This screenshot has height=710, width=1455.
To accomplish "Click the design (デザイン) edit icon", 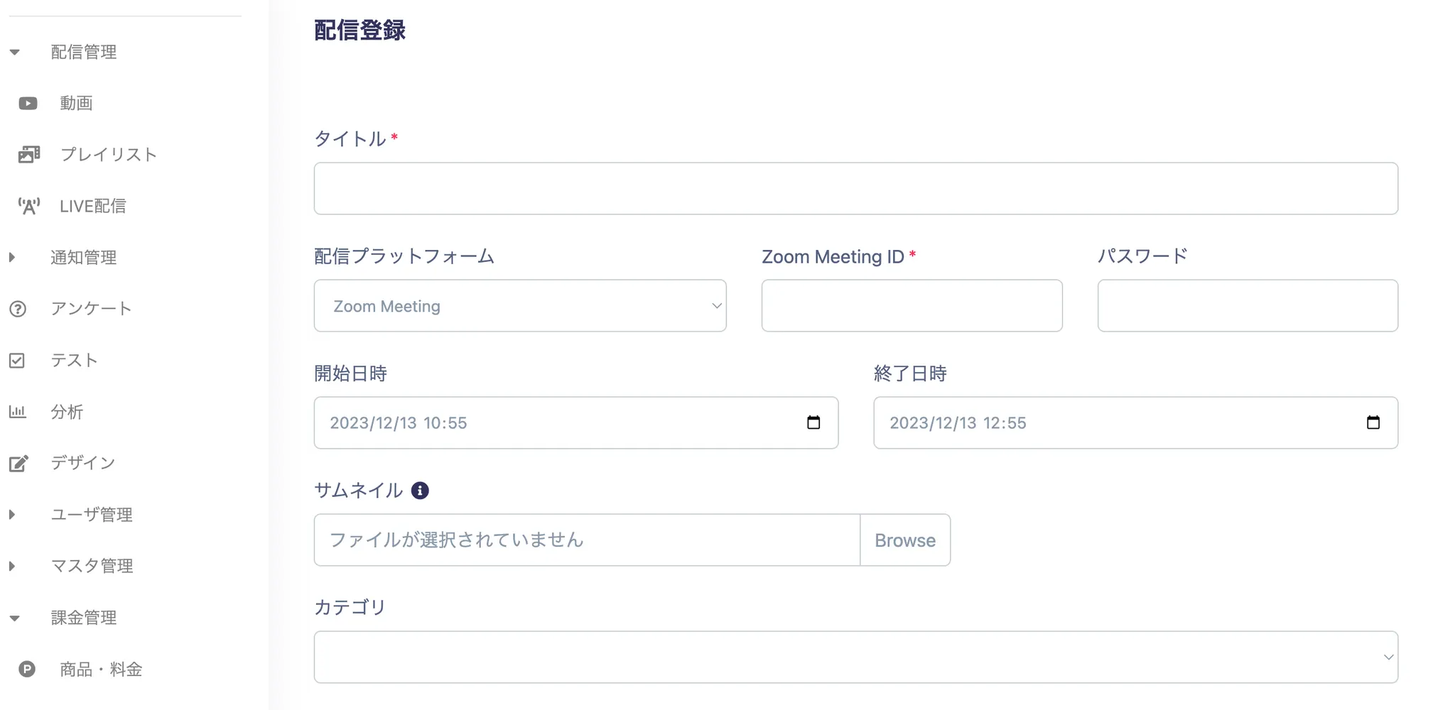I will 18,464.
